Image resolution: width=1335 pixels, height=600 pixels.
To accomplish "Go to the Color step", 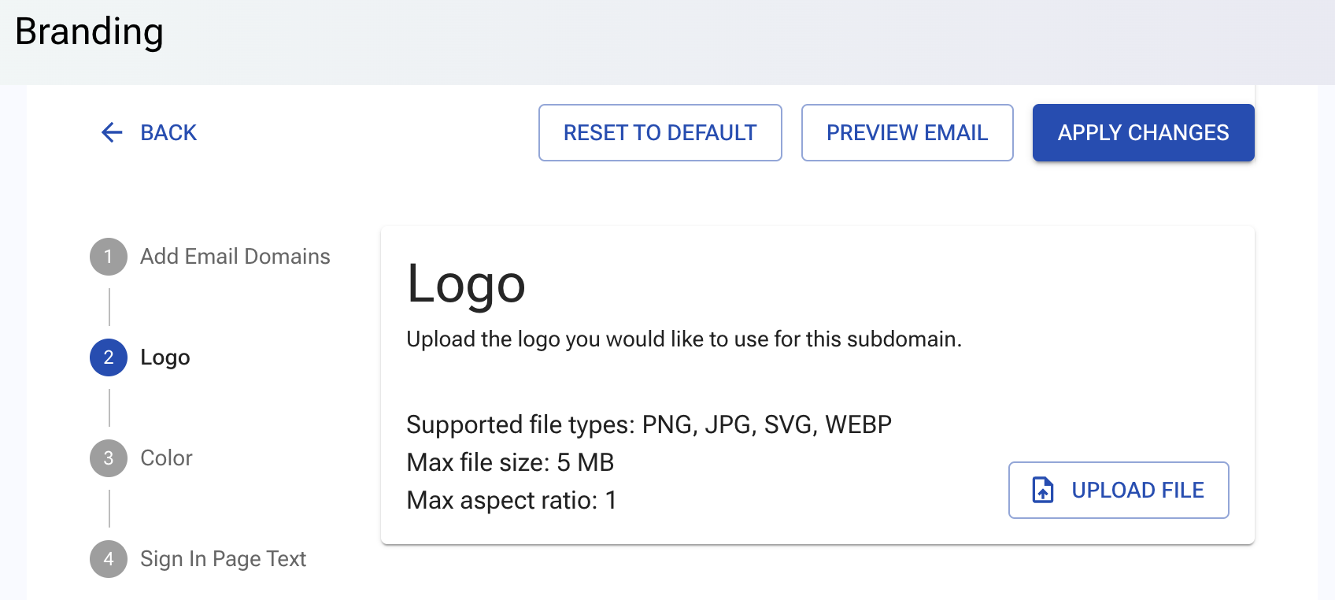I will coord(166,458).
